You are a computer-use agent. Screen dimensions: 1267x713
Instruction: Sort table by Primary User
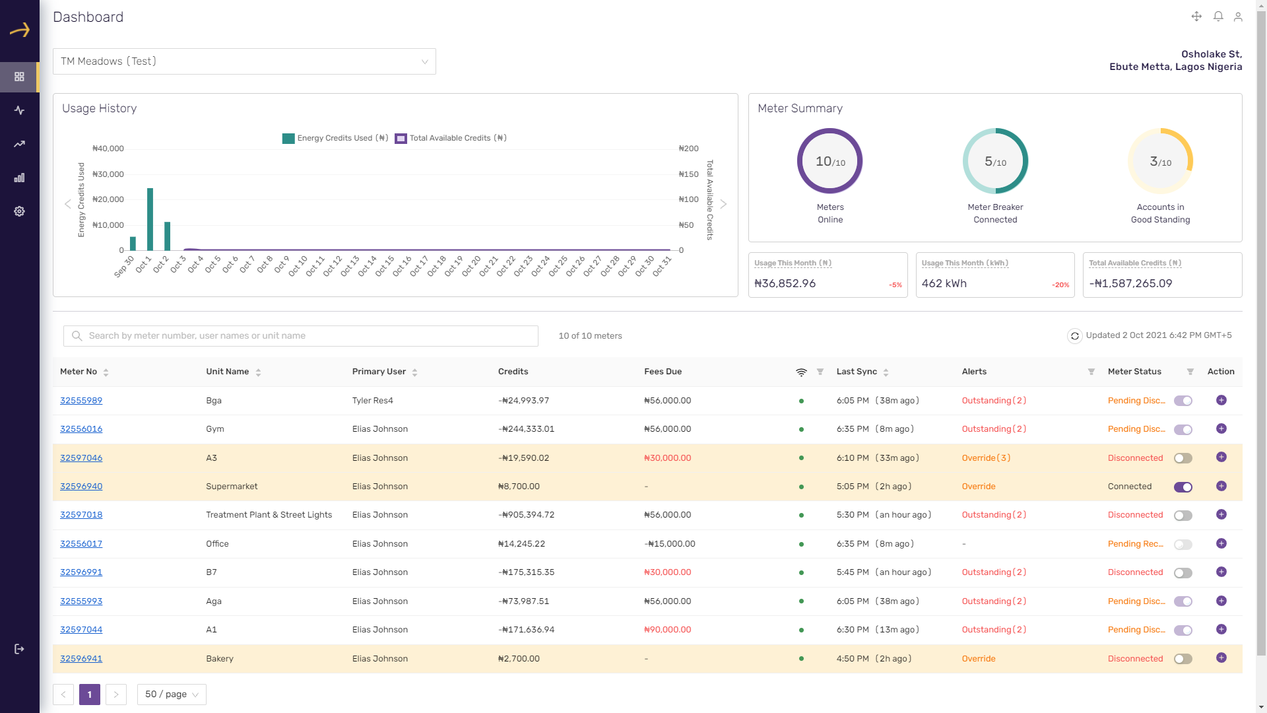(x=414, y=372)
